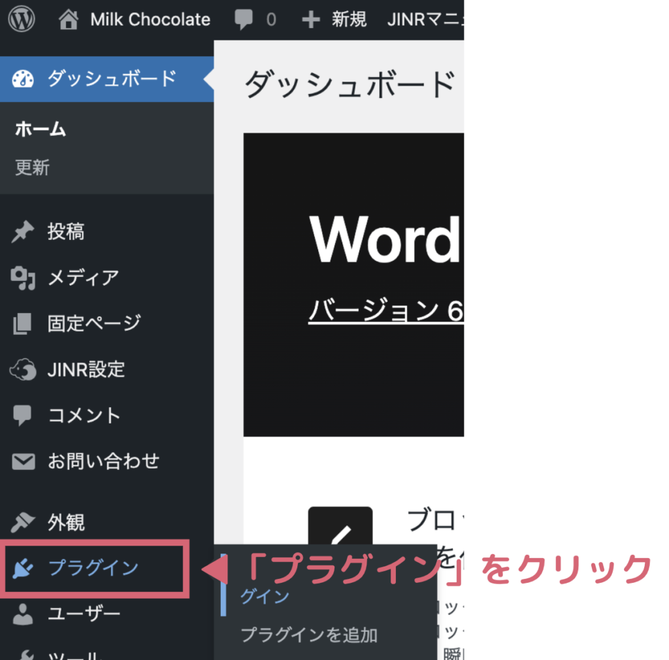Open the WordPress logo menu
The width and height of the screenshot is (669, 660).
point(22,19)
